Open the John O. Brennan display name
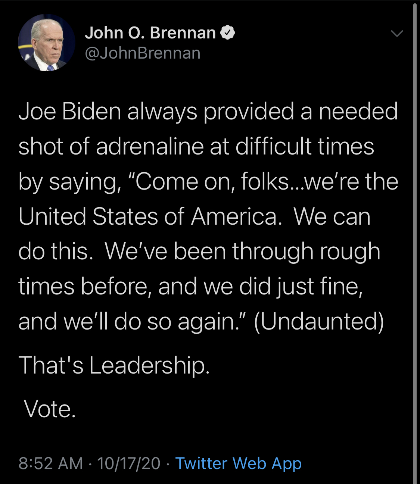This screenshot has width=420, height=484. point(150,33)
